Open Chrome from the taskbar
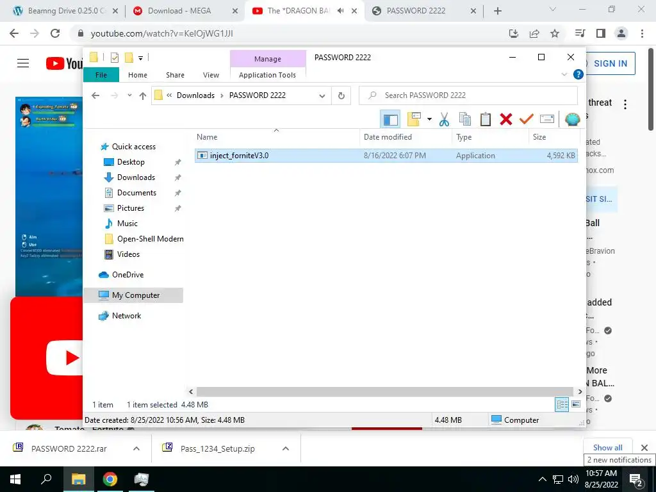The width and height of the screenshot is (656, 492). point(110,479)
